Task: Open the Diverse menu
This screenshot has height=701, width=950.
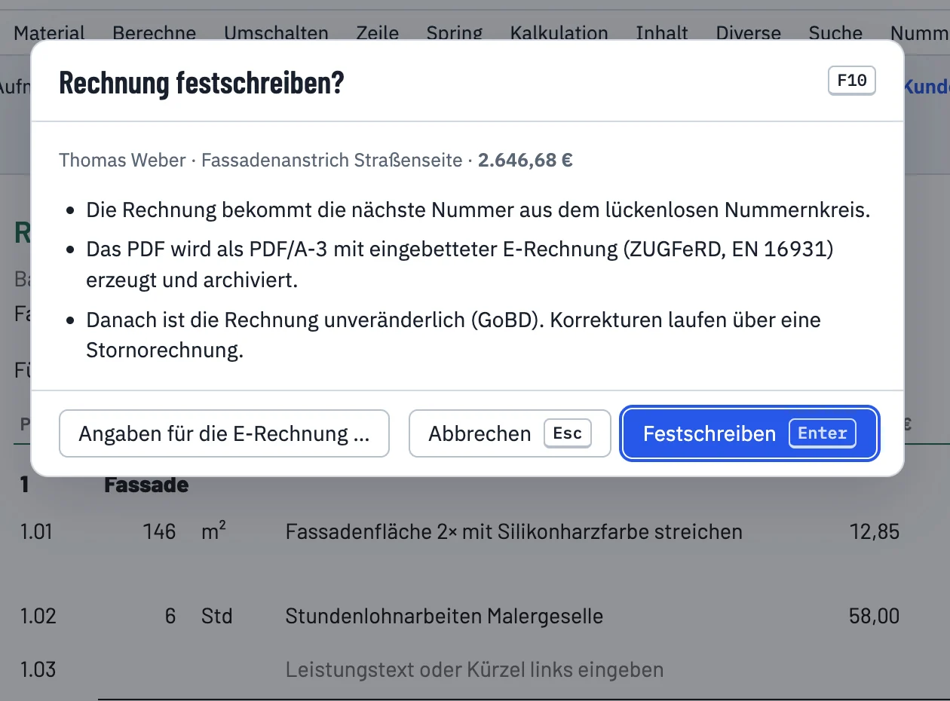Action: [x=749, y=33]
